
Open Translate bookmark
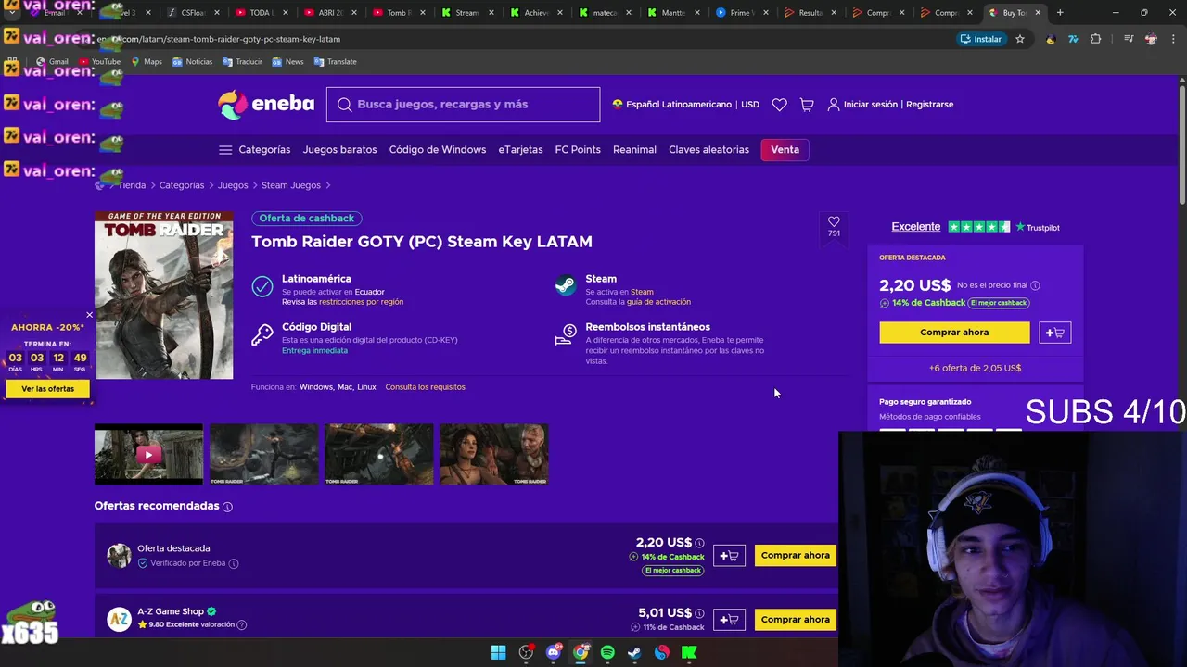[x=335, y=62]
